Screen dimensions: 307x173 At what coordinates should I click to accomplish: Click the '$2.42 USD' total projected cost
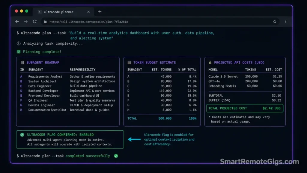271,108
